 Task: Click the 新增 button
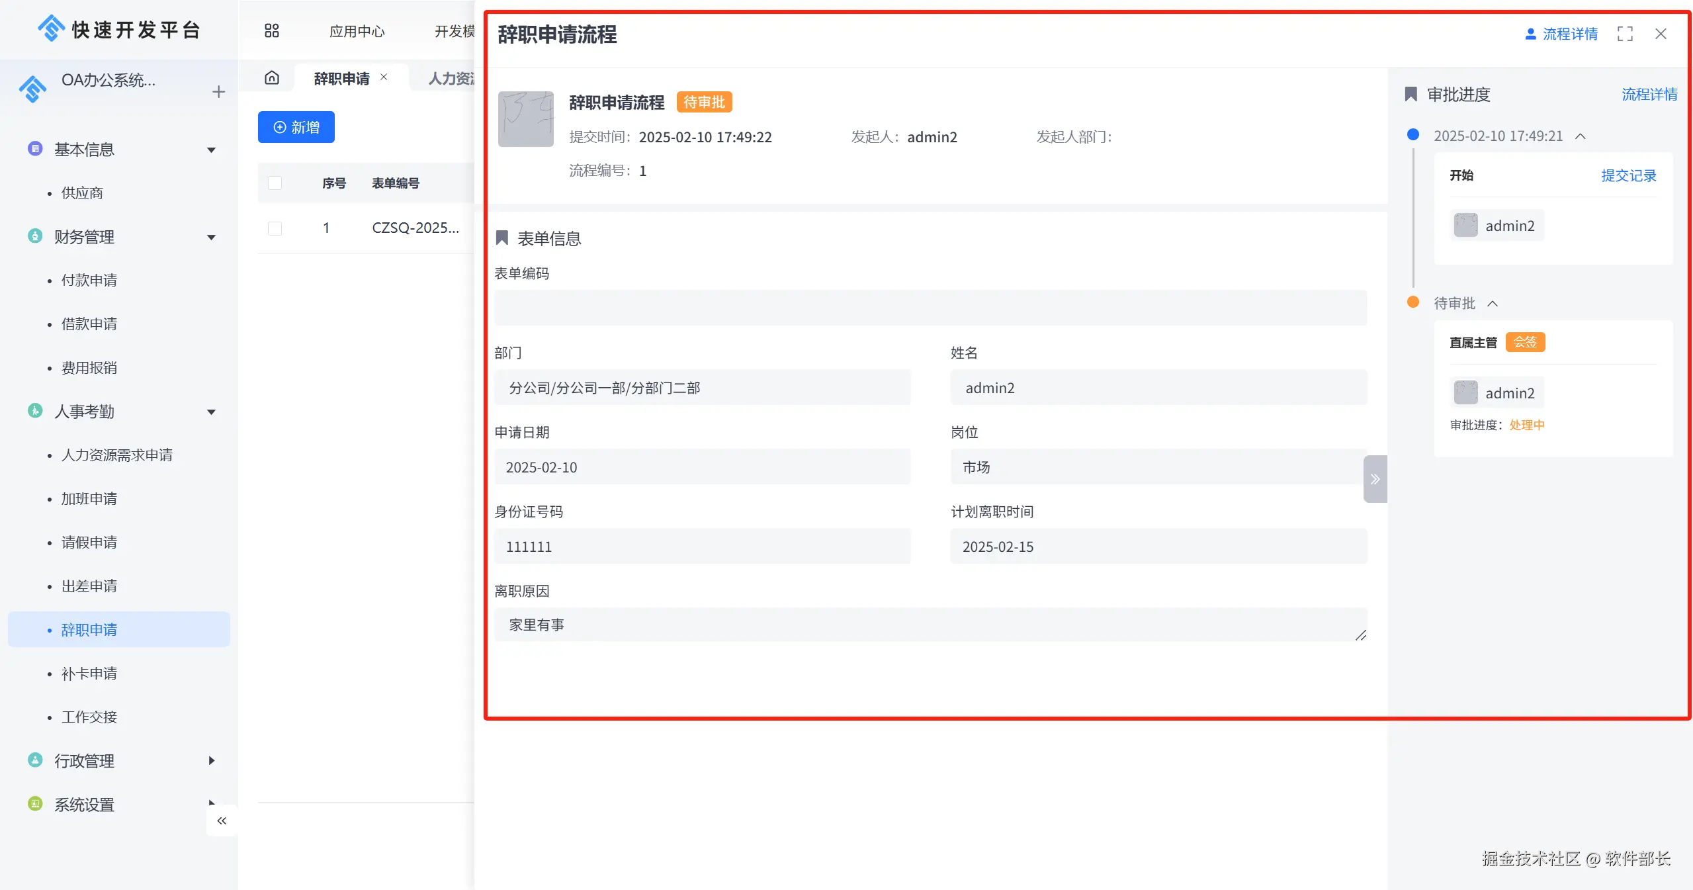[296, 127]
